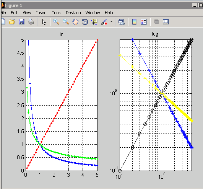Screen dimensions: 203x189
Task: Activate the Zoom In magnifier tool
Action: 56,22
